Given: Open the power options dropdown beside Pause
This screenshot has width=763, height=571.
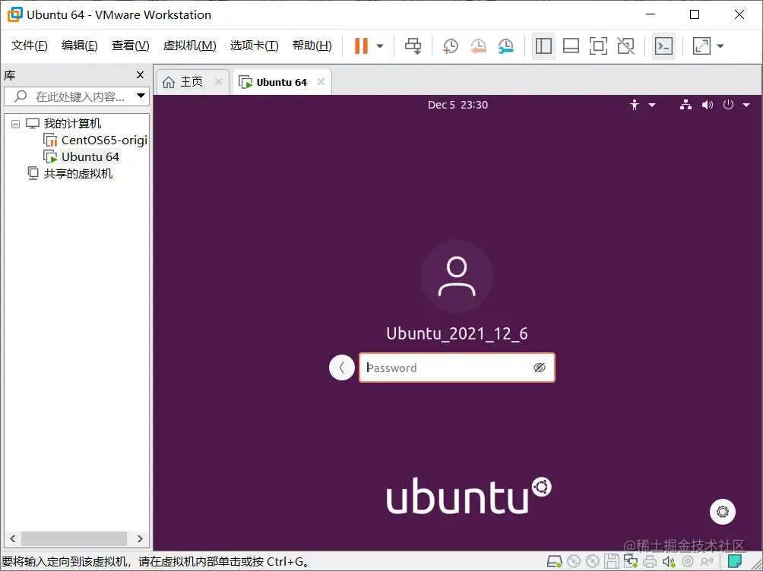Looking at the screenshot, I should (380, 46).
